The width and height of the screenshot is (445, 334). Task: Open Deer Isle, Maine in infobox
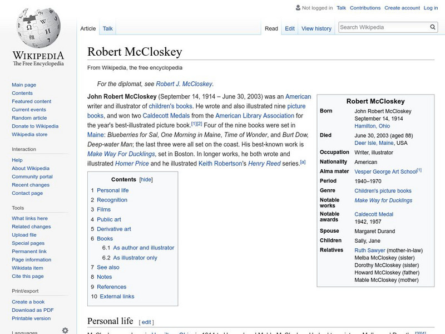click(374, 143)
